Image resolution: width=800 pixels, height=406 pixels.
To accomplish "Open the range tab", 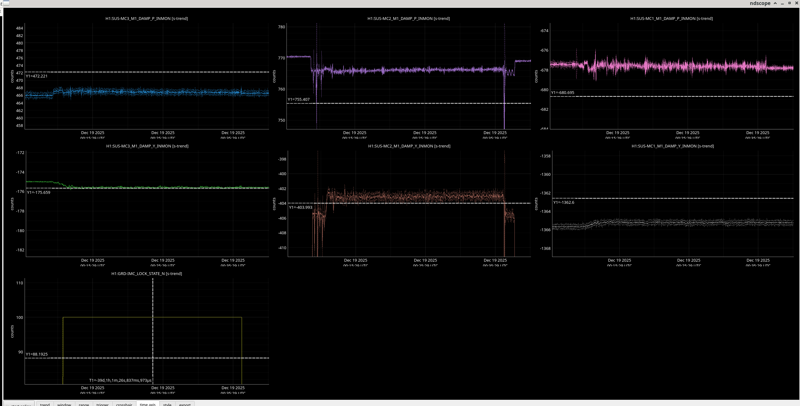I will pyautogui.click(x=84, y=404).
